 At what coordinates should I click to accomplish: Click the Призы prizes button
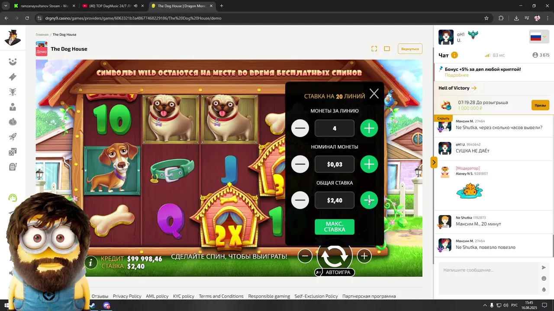[540, 105]
